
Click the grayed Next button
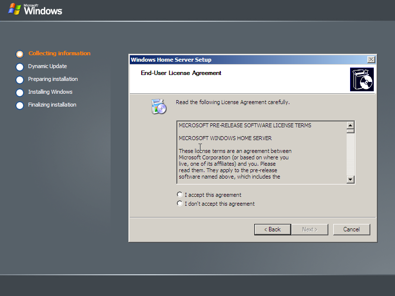pos(310,229)
